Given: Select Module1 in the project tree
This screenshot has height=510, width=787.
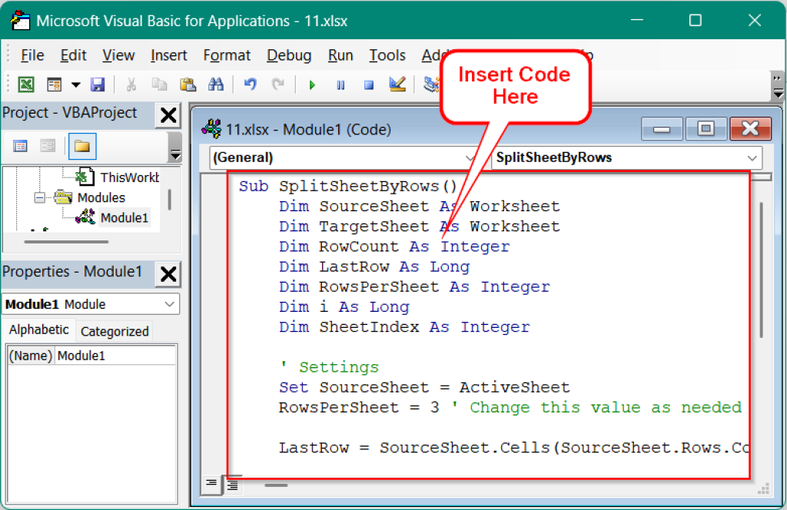Looking at the screenshot, I should [125, 217].
